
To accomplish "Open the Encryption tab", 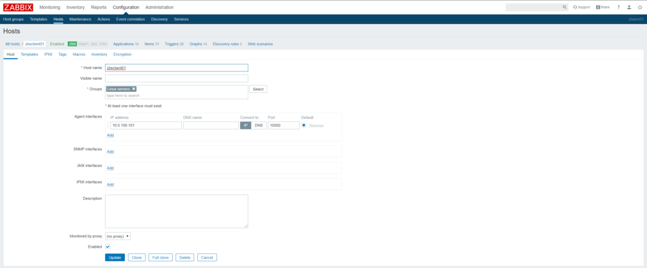I will 122,54.
